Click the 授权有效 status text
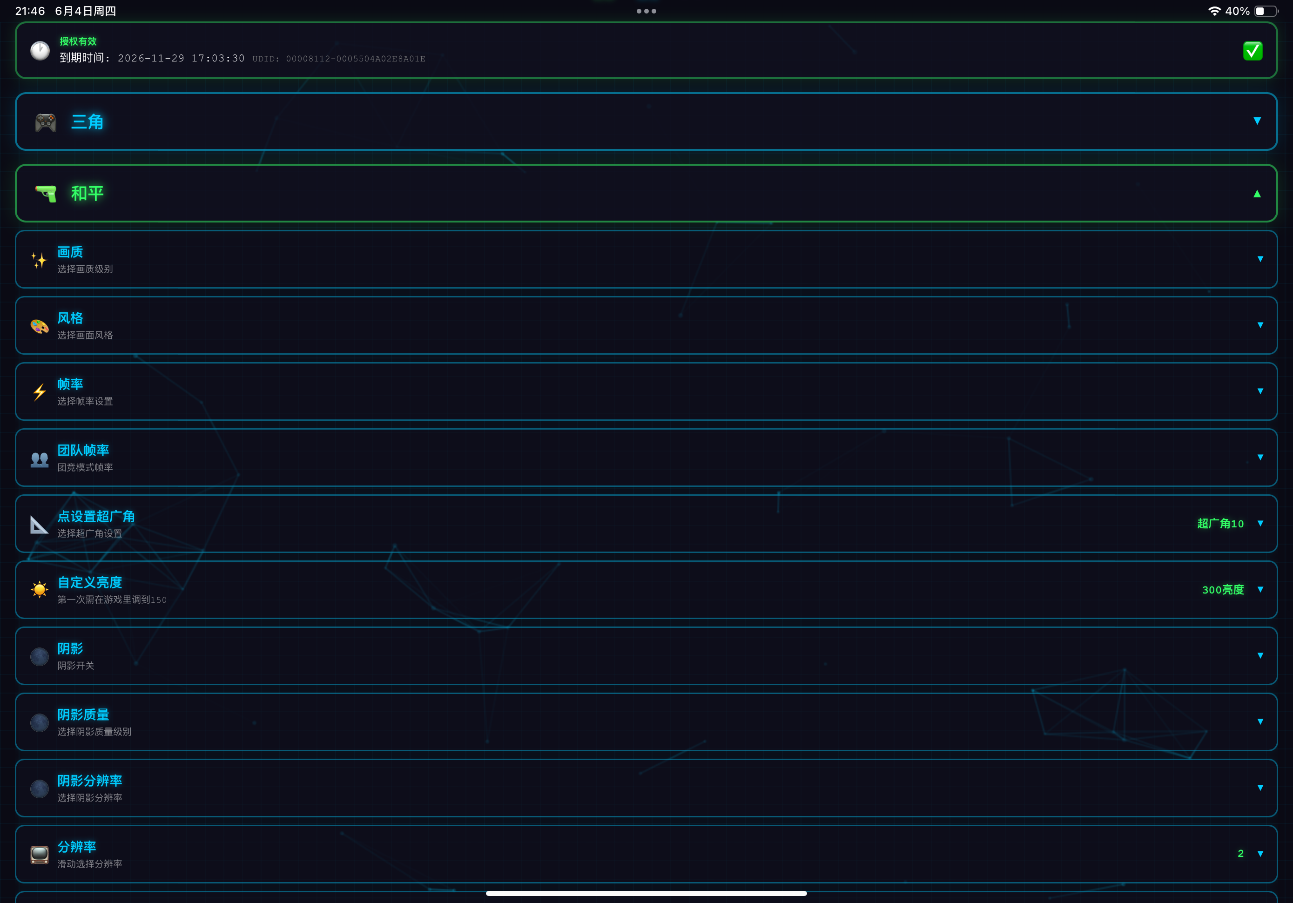The width and height of the screenshot is (1293, 903). click(78, 41)
